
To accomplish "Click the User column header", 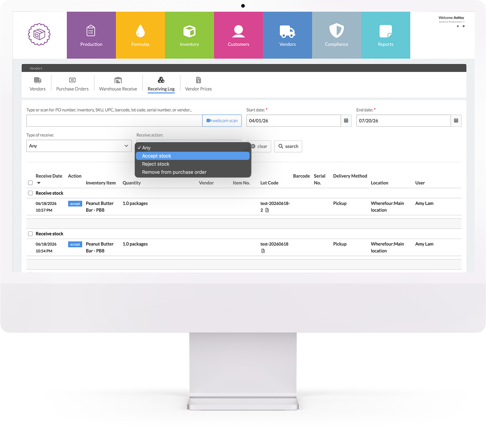I will click(x=420, y=183).
